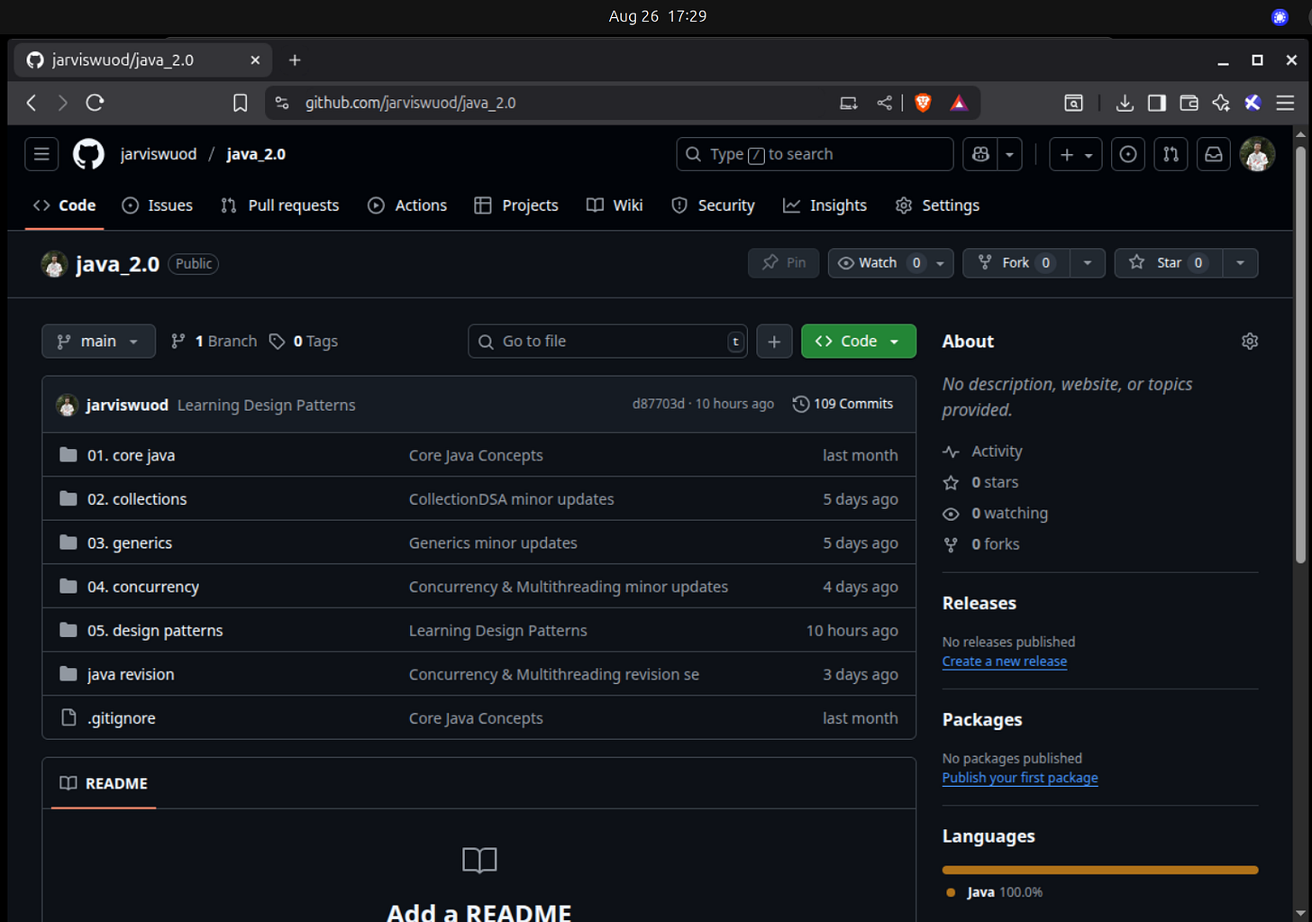Open the 01. core java folder
Viewport: 1312px width, 922px height.
[131, 455]
